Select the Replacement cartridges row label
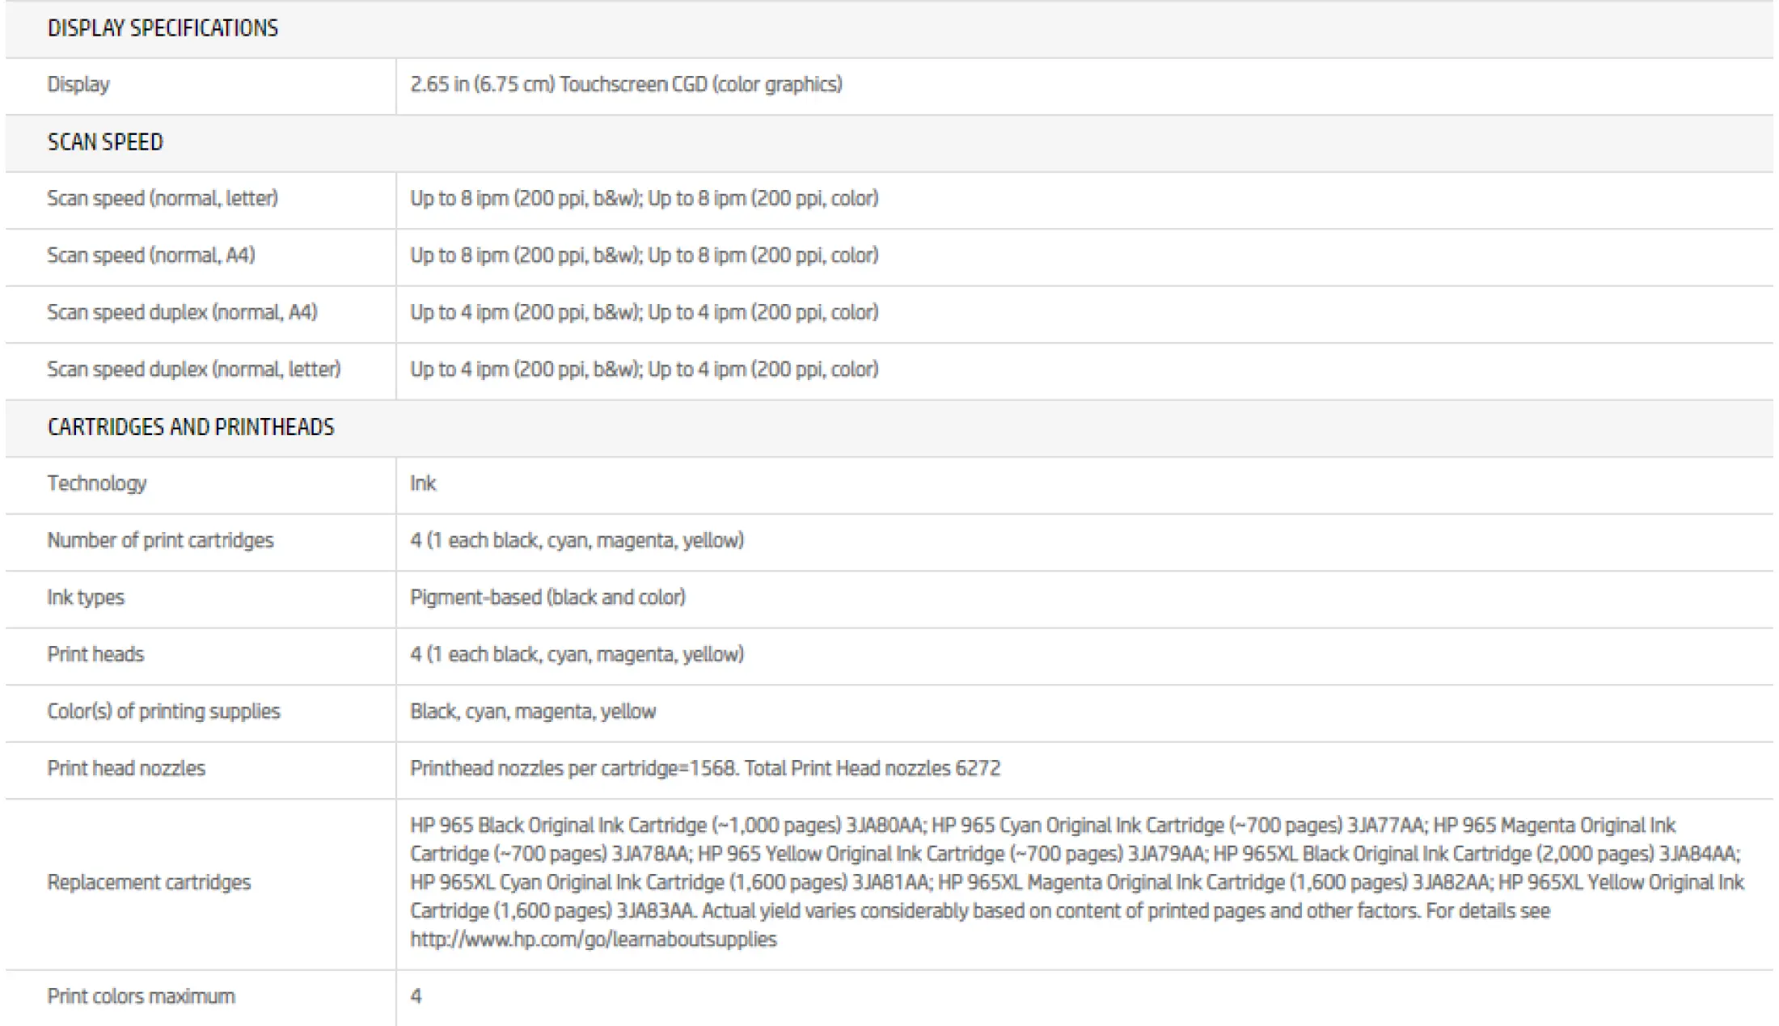The height and width of the screenshot is (1026, 1779). click(x=149, y=883)
